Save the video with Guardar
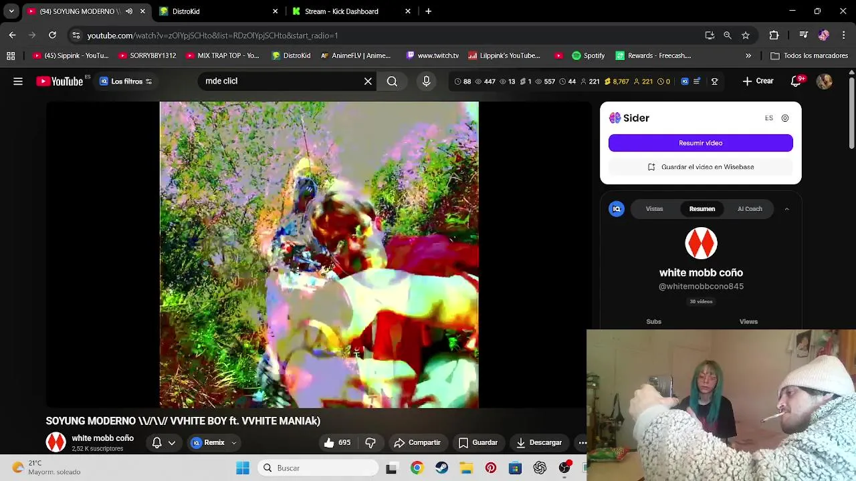This screenshot has width=856, height=481. [477, 443]
